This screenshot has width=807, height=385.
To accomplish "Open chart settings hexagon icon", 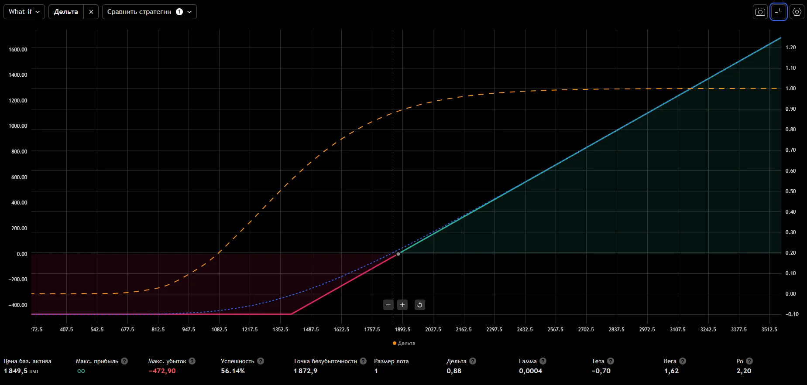I will (797, 12).
